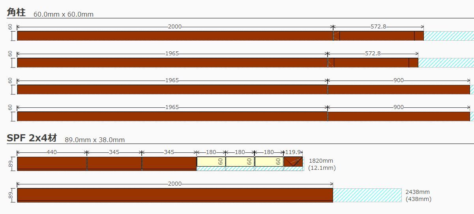Select the first yellow 180x60 piece
The image size is (474, 214).
[211, 161]
